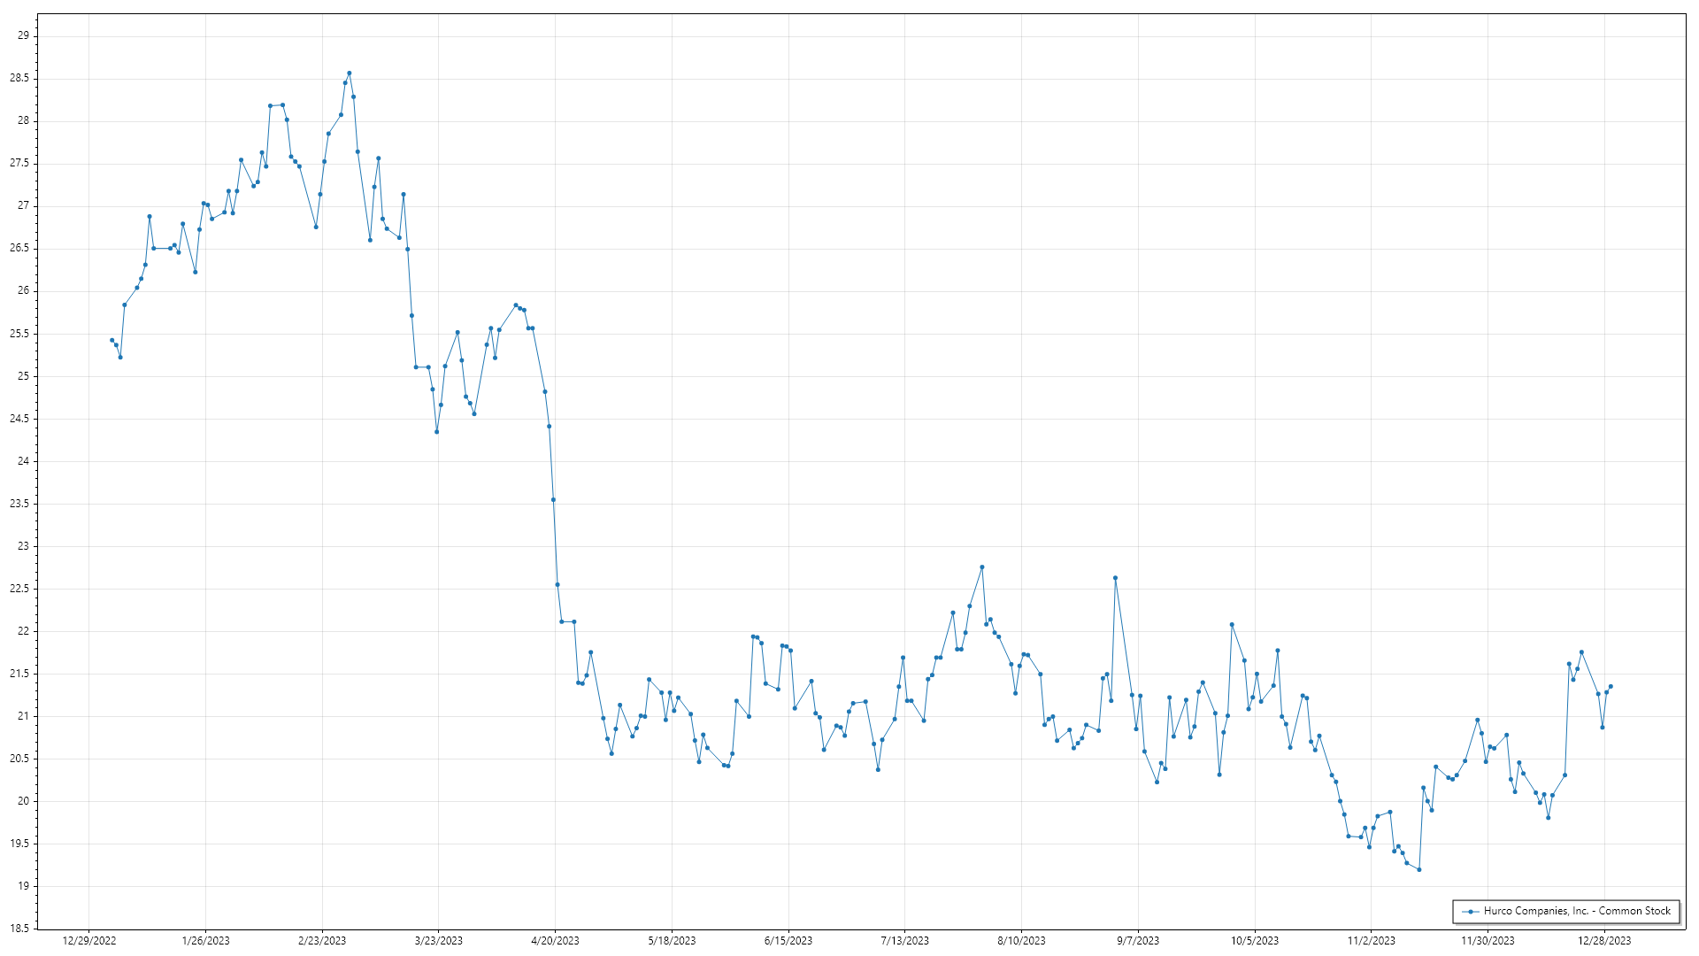1699x956 pixels.
Task: Click the Hurco Companies legend label
Action: pos(1577,911)
